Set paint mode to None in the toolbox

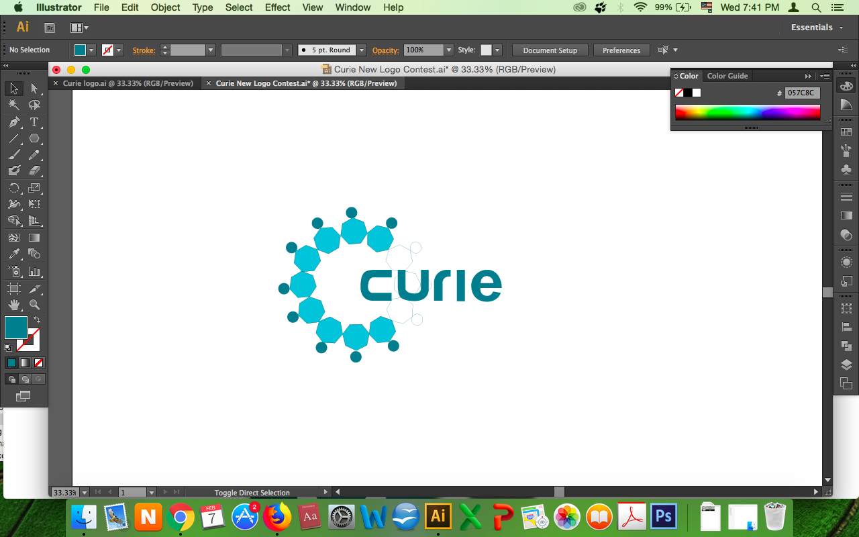39,362
